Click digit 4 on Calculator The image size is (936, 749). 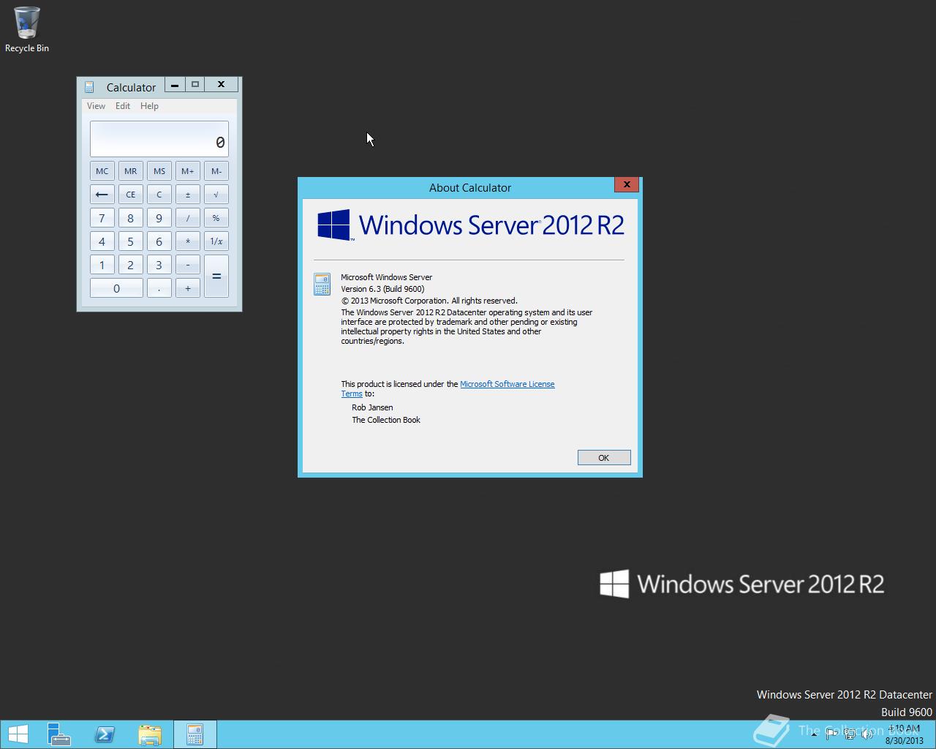102,241
